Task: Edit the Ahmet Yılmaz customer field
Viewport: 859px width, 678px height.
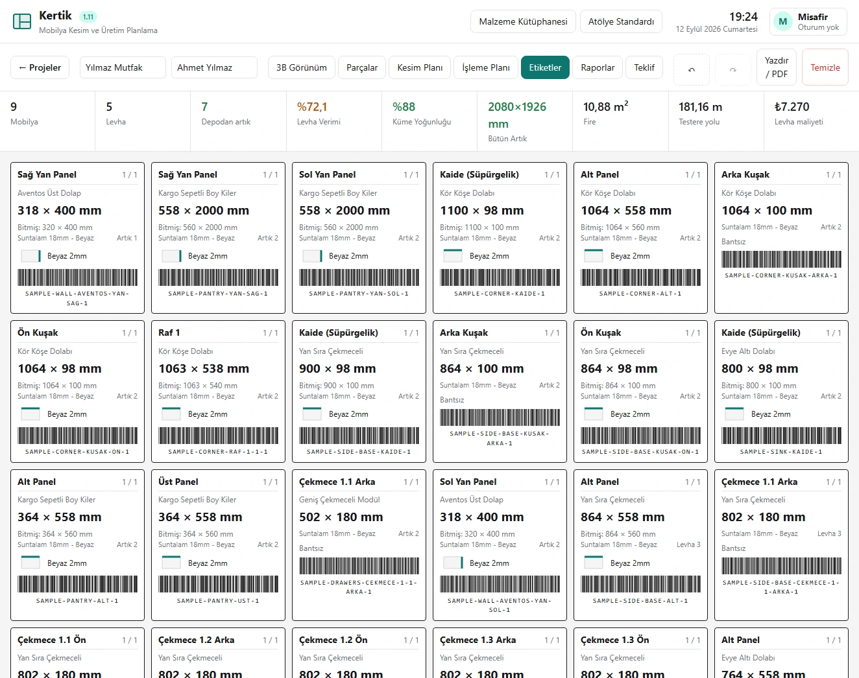Action: coord(214,67)
